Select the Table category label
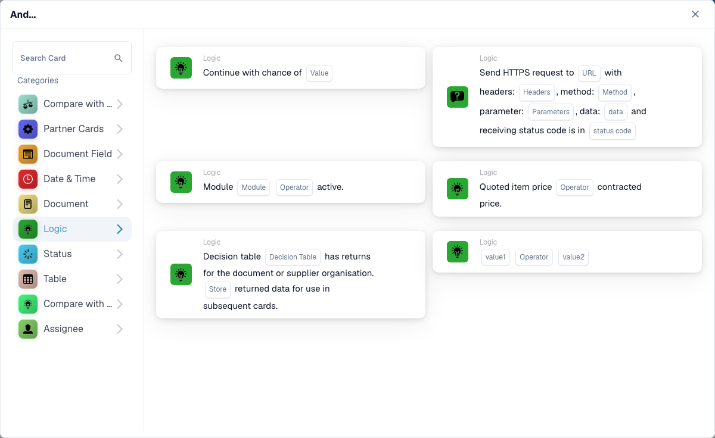 click(55, 279)
